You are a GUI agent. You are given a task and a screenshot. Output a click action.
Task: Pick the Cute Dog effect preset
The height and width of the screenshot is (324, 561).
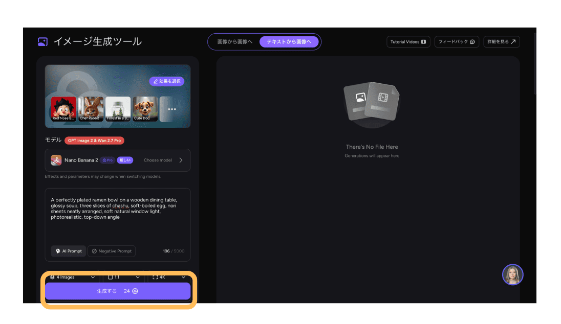145,109
